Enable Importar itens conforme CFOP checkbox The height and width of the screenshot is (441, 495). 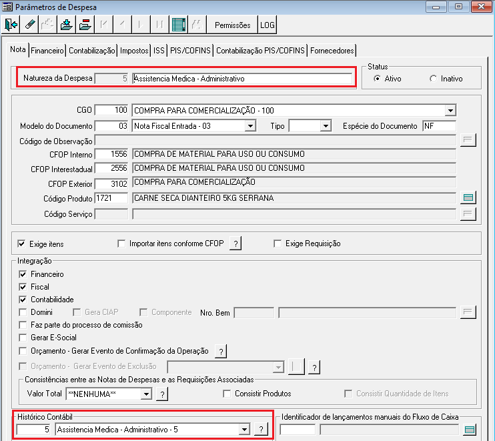pos(121,244)
